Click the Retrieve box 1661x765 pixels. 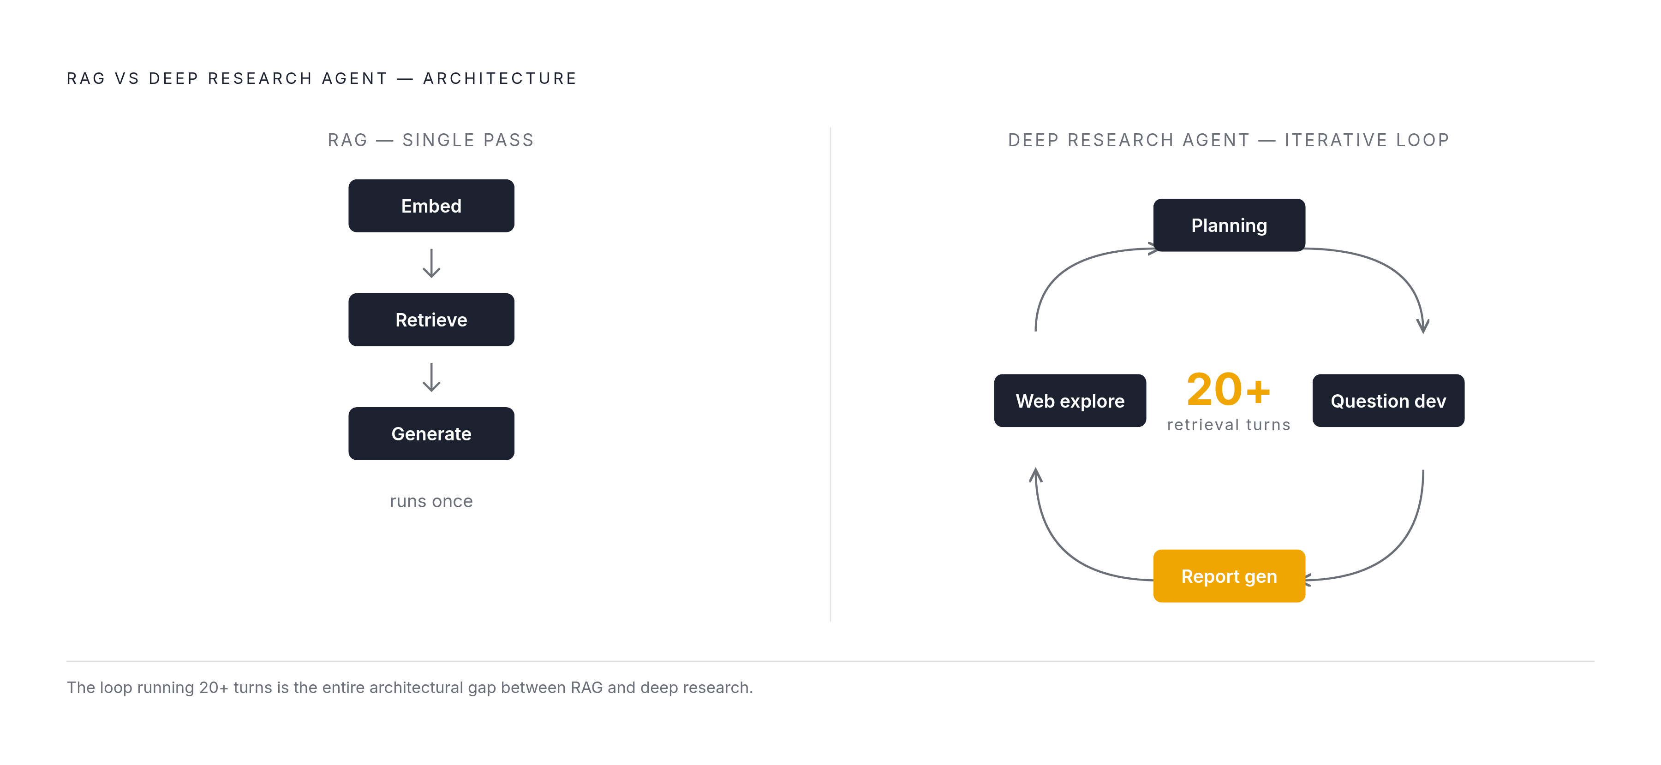point(431,320)
